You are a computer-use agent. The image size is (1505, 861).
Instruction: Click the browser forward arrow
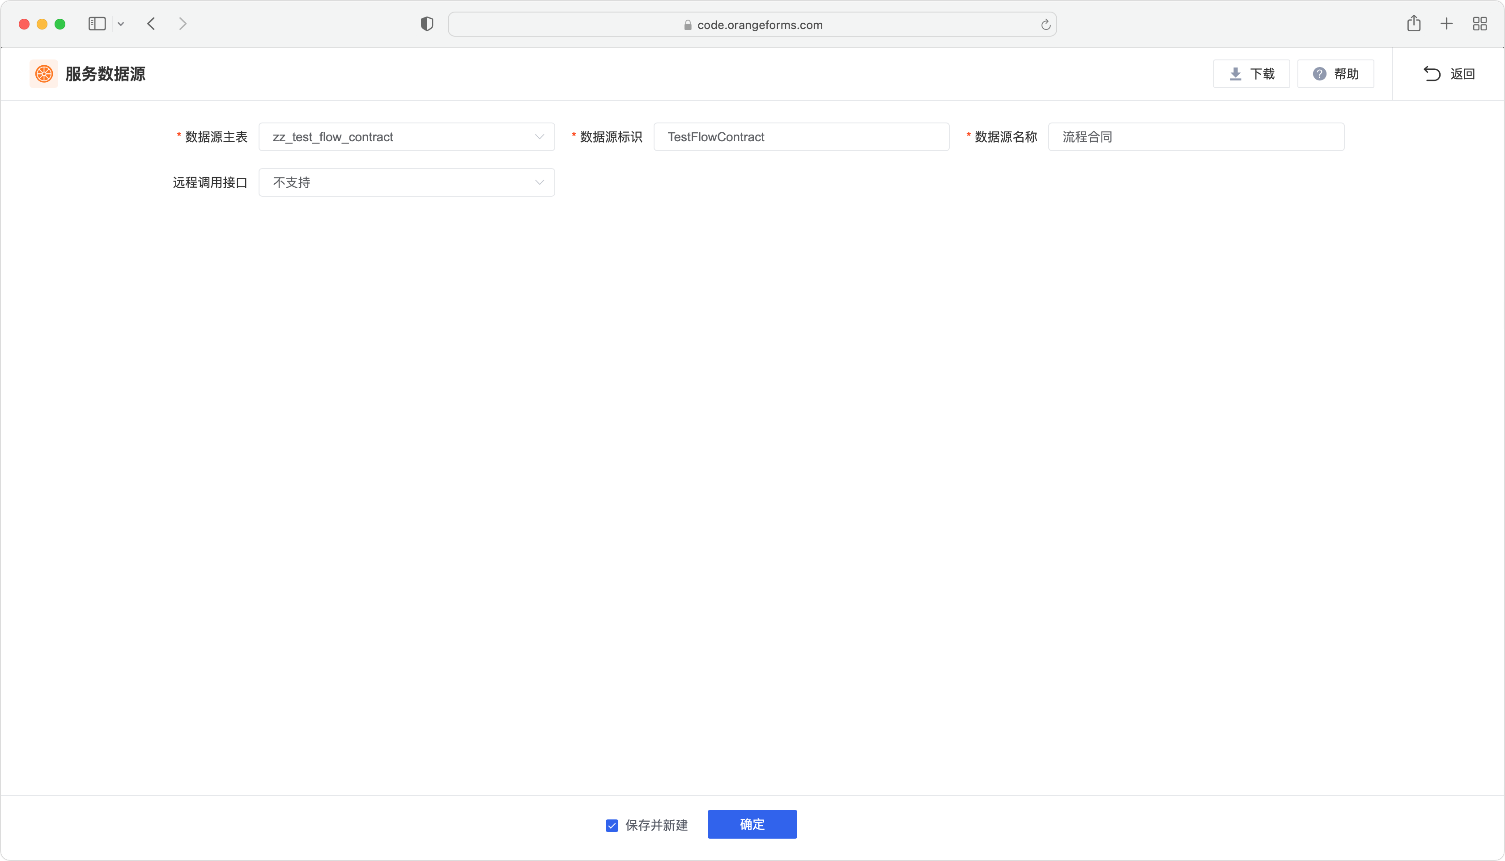tap(183, 24)
